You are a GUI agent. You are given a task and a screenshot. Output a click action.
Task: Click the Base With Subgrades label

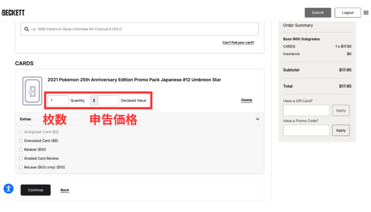(301, 39)
